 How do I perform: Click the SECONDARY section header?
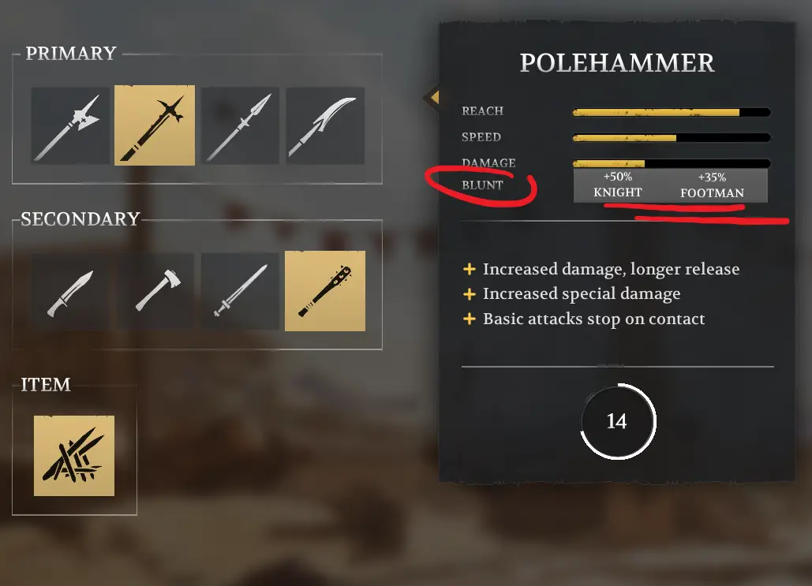80,219
